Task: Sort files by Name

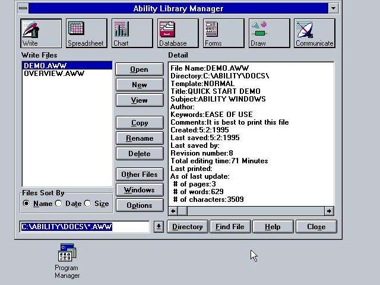Action: pos(26,203)
